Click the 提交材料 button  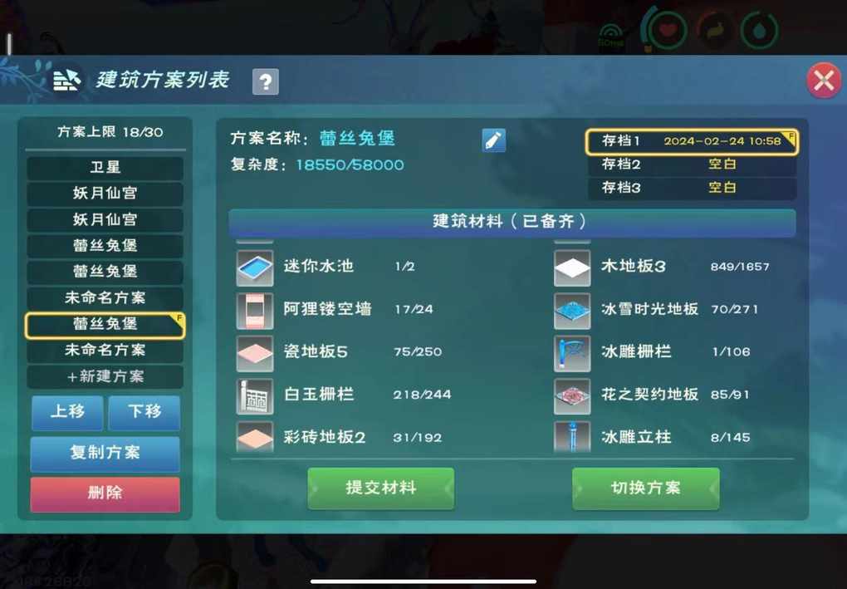pyautogui.click(x=381, y=488)
